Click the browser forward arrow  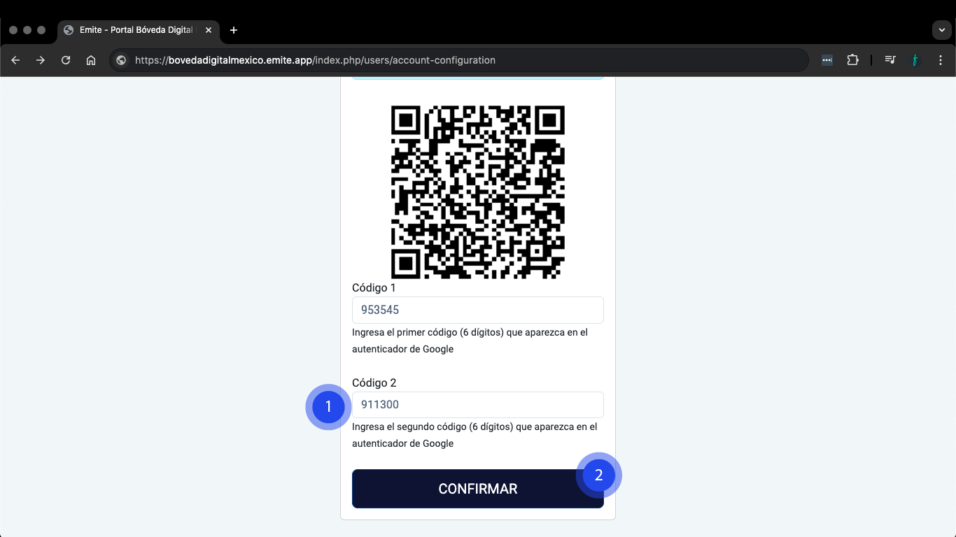pos(41,60)
